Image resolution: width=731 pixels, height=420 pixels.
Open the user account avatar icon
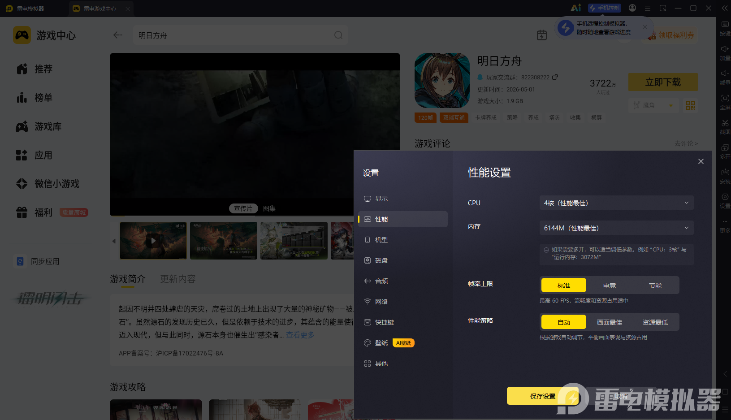[632, 8]
